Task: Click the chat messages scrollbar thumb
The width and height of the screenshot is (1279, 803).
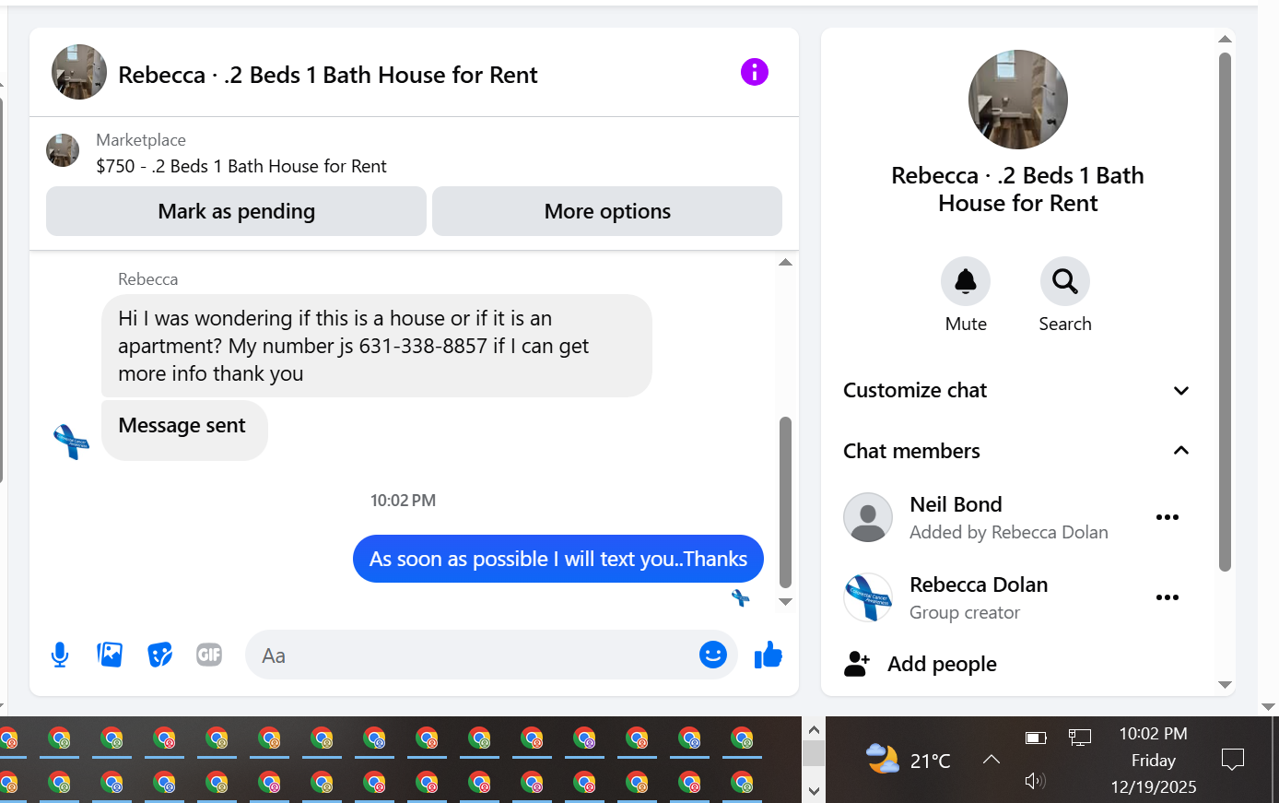Action: [785, 502]
